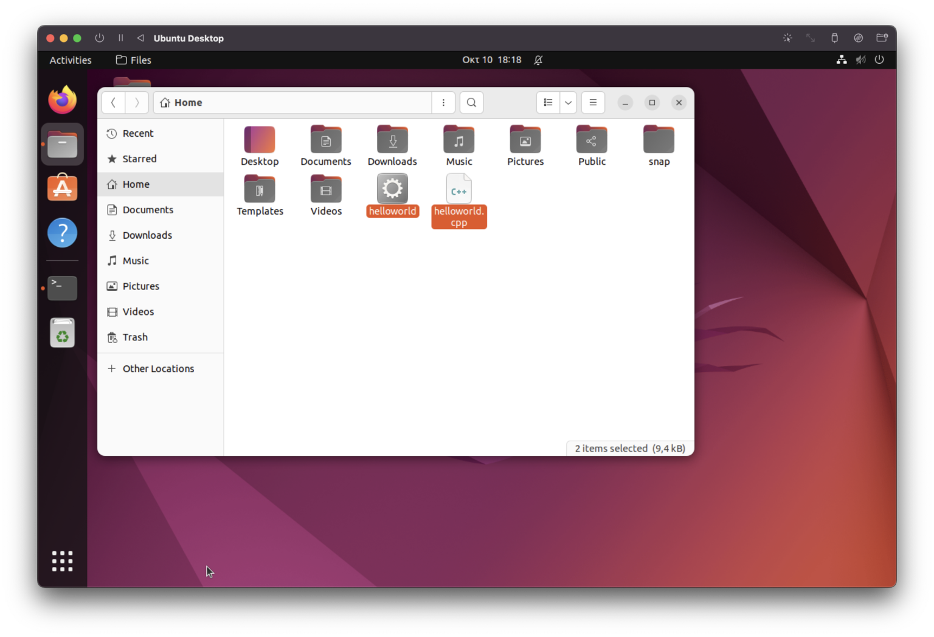
Task: Click the Home path bar field
Action: pyautogui.click(x=292, y=103)
